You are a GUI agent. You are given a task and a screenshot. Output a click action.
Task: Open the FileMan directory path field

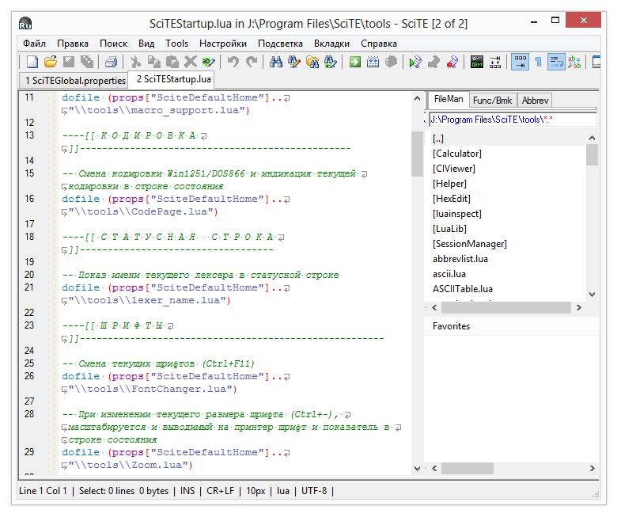coord(512,120)
